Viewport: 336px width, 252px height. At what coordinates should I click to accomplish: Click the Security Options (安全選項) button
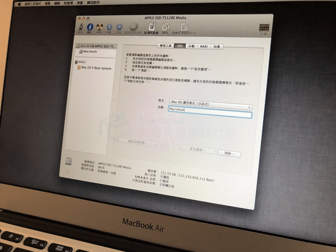coord(197,149)
